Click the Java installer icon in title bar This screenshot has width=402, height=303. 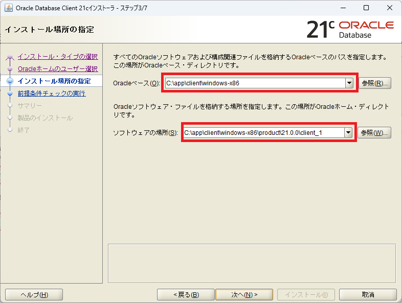9,8
